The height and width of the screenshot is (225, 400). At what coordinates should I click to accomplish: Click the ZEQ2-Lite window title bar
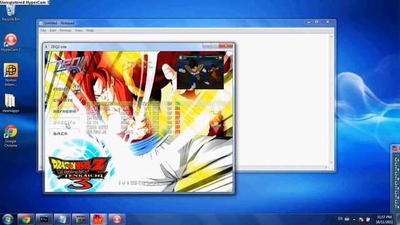click(124, 46)
